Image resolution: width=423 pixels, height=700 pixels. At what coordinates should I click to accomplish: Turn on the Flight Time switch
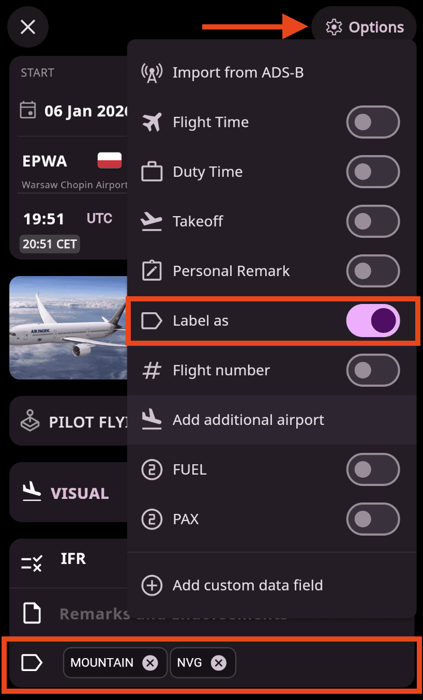pos(373,122)
